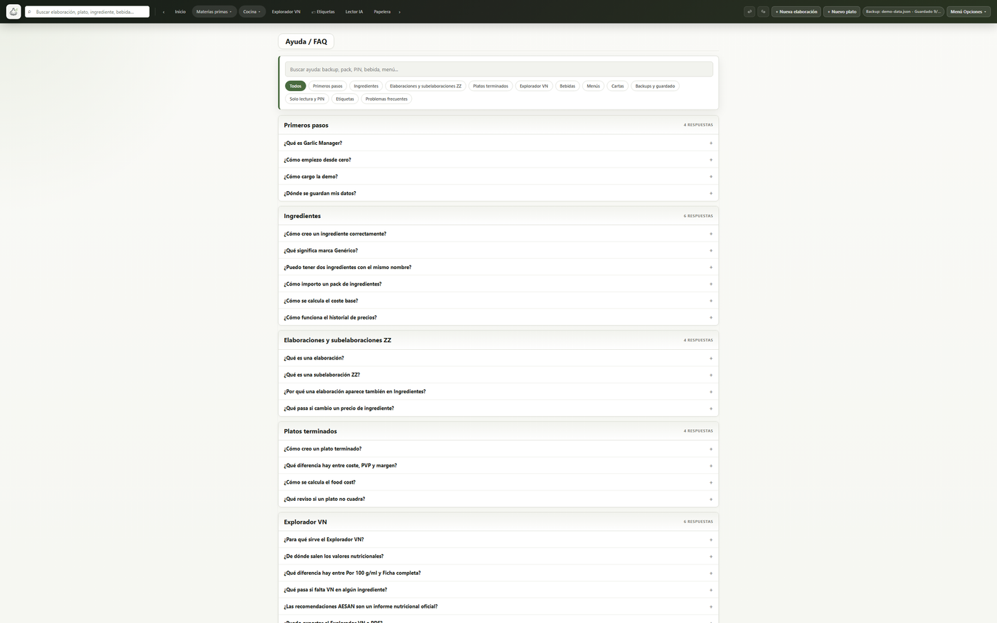Expand "¿Cómo creo un ingrediente correctamente?"
Image resolution: width=997 pixels, height=623 pixels.
pos(498,234)
